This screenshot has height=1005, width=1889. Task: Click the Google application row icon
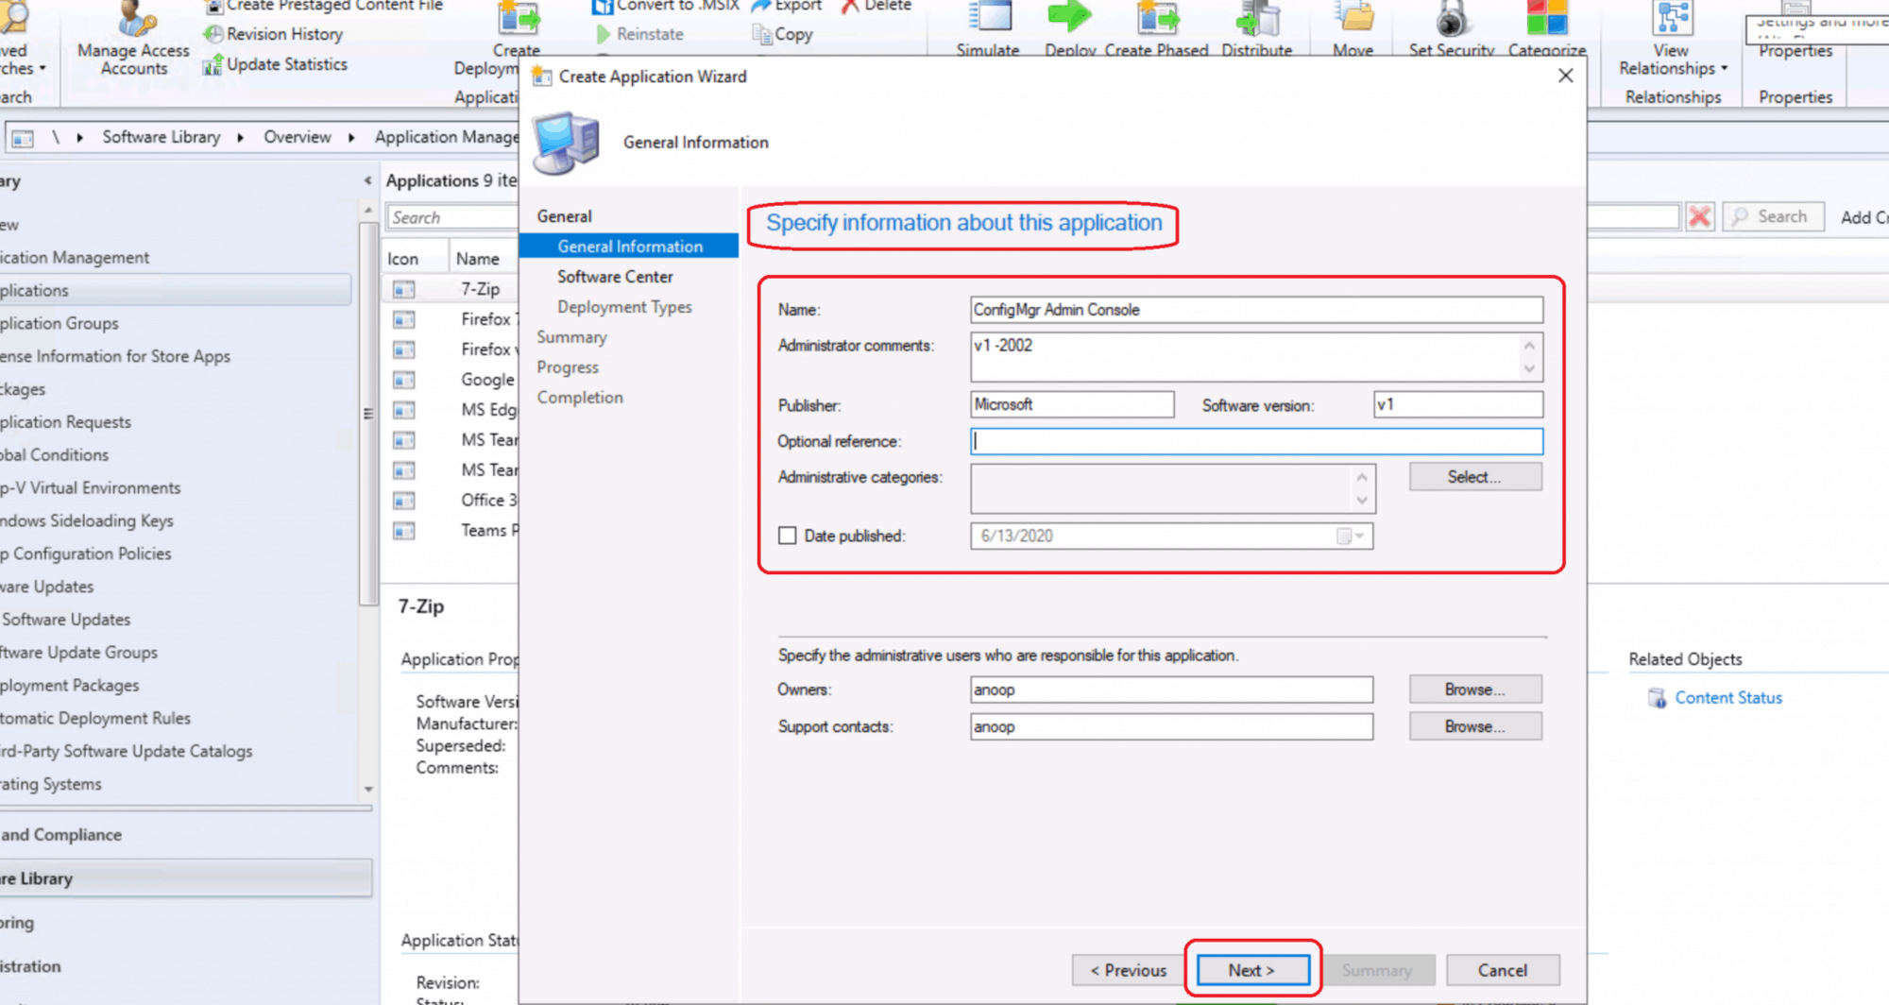404,380
